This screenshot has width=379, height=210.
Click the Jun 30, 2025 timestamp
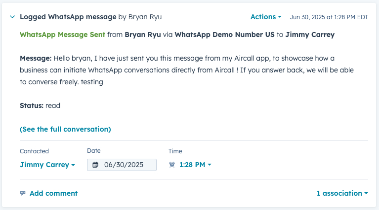[x=329, y=17]
